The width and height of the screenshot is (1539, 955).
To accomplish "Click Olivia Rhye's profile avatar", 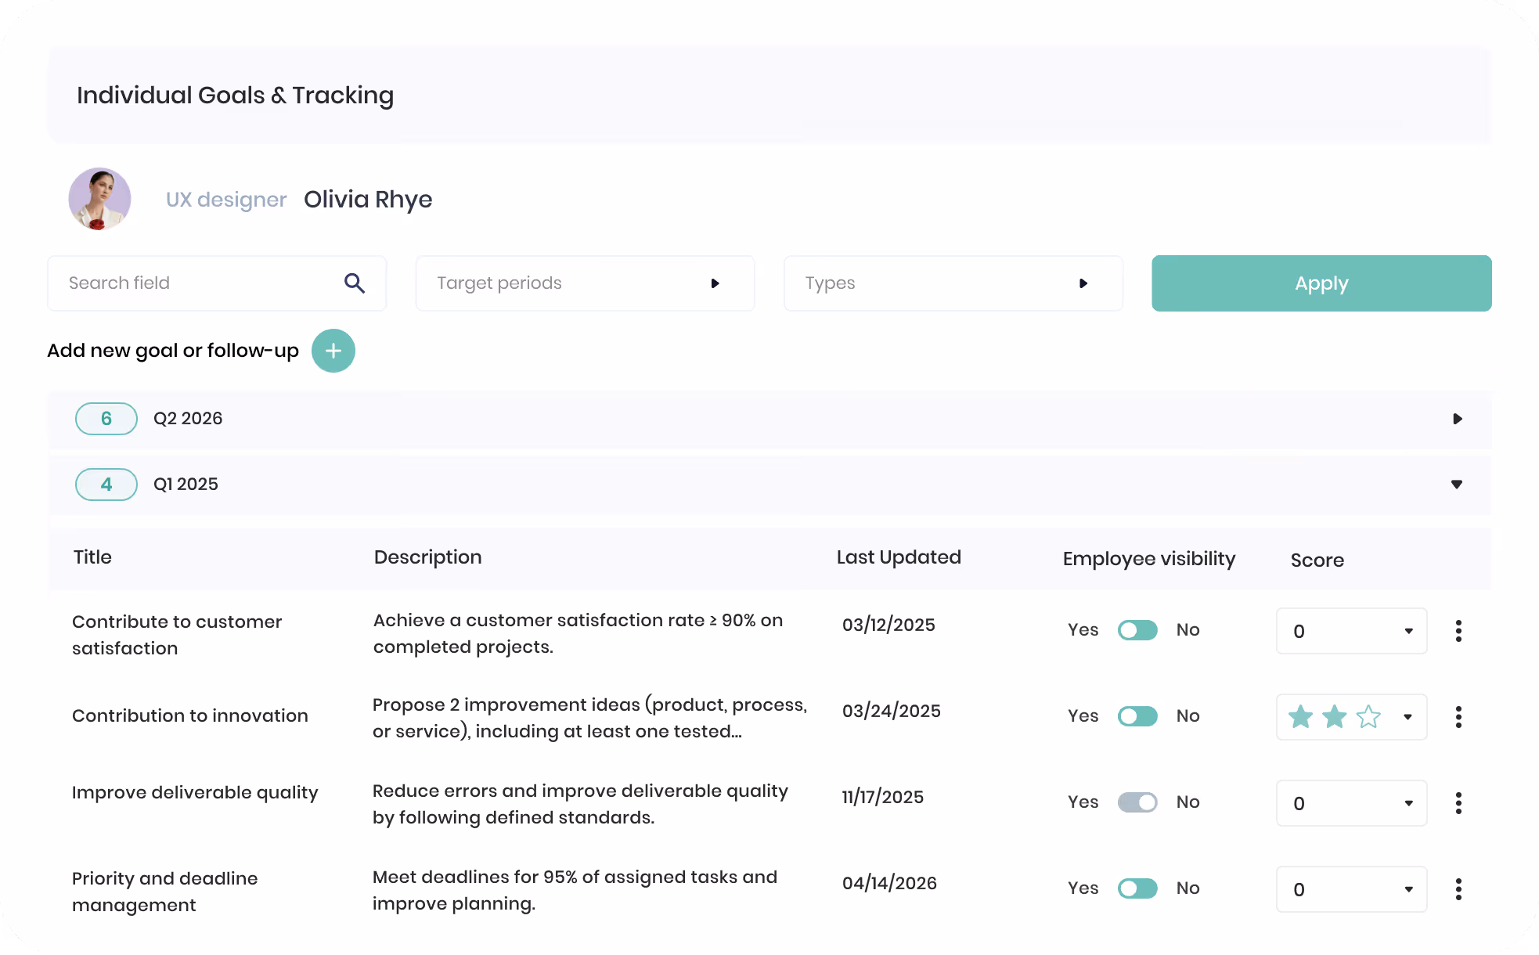I will [99, 199].
